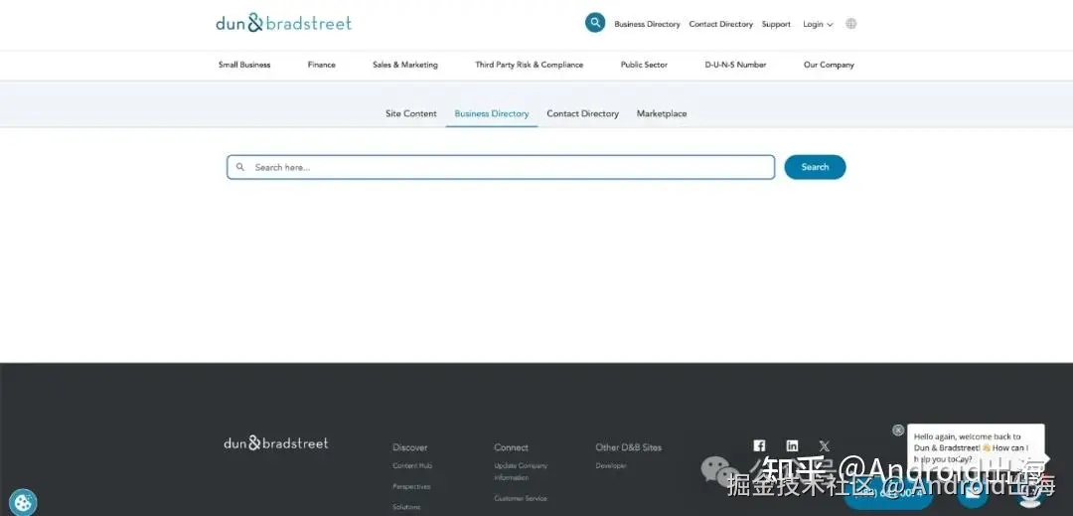Select the Business Directory search tab
The image size is (1073, 516).
(492, 113)
